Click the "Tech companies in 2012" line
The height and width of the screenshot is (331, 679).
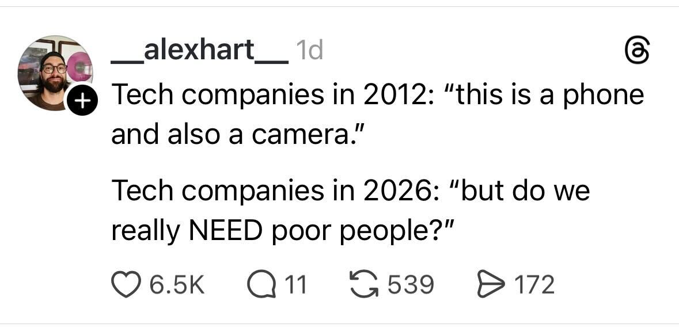tap(377, 94)
